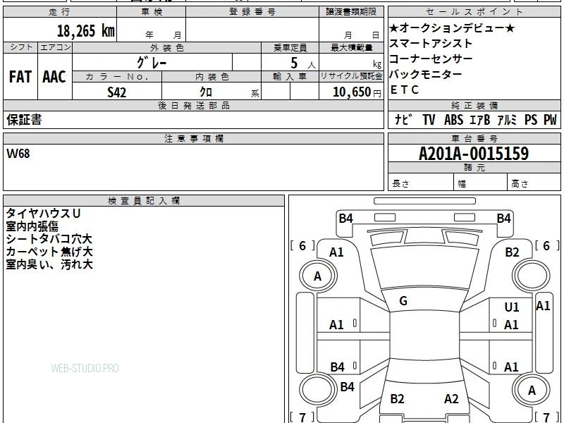This screenshot has width=564, height=423.
Task: Click the mileage value 18,265 km
Action: pos(86,30)
